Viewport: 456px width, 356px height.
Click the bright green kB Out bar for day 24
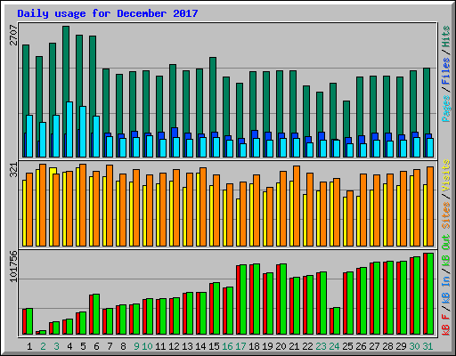[x=337, y=321]
